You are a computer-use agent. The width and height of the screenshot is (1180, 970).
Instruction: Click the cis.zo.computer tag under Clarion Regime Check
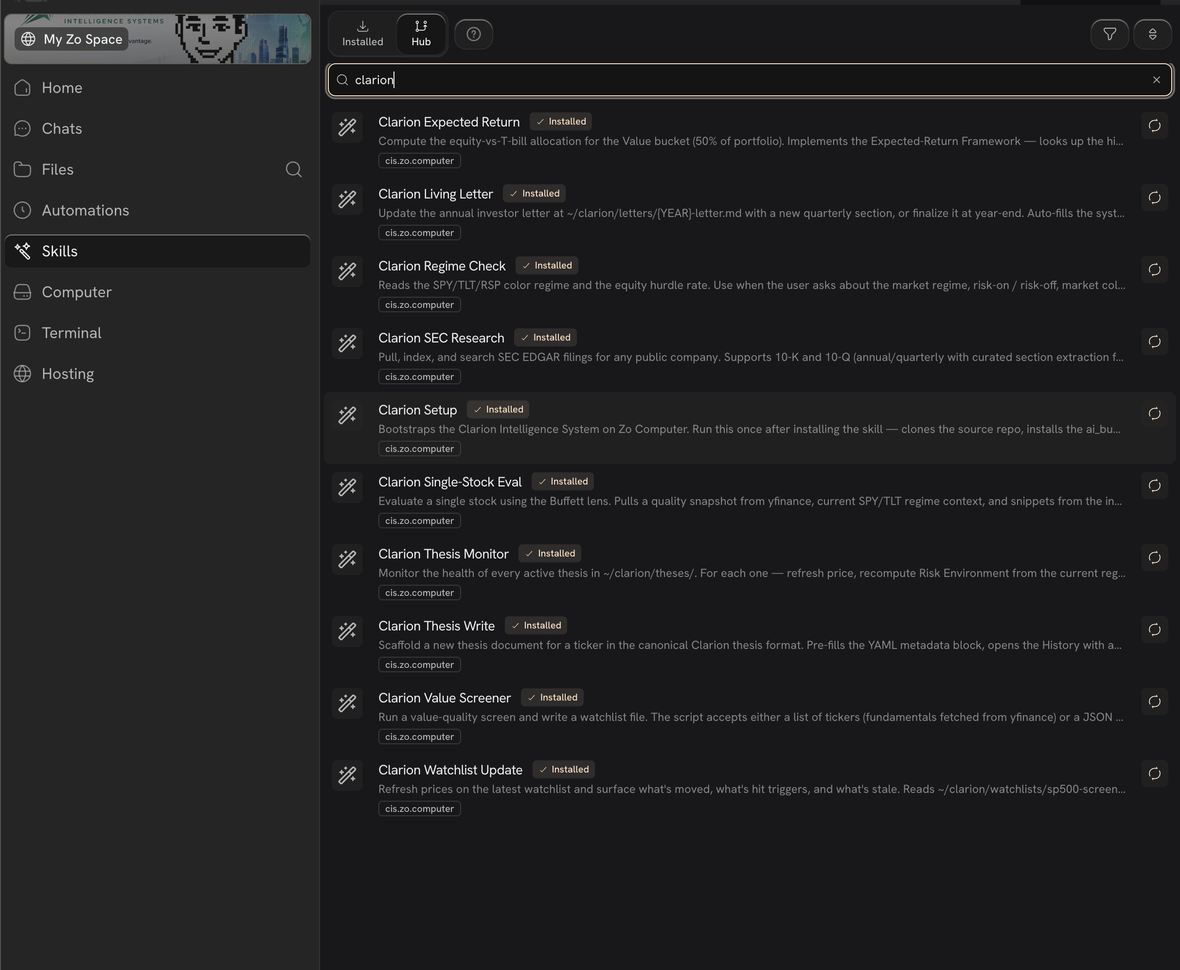click(419, 305)
